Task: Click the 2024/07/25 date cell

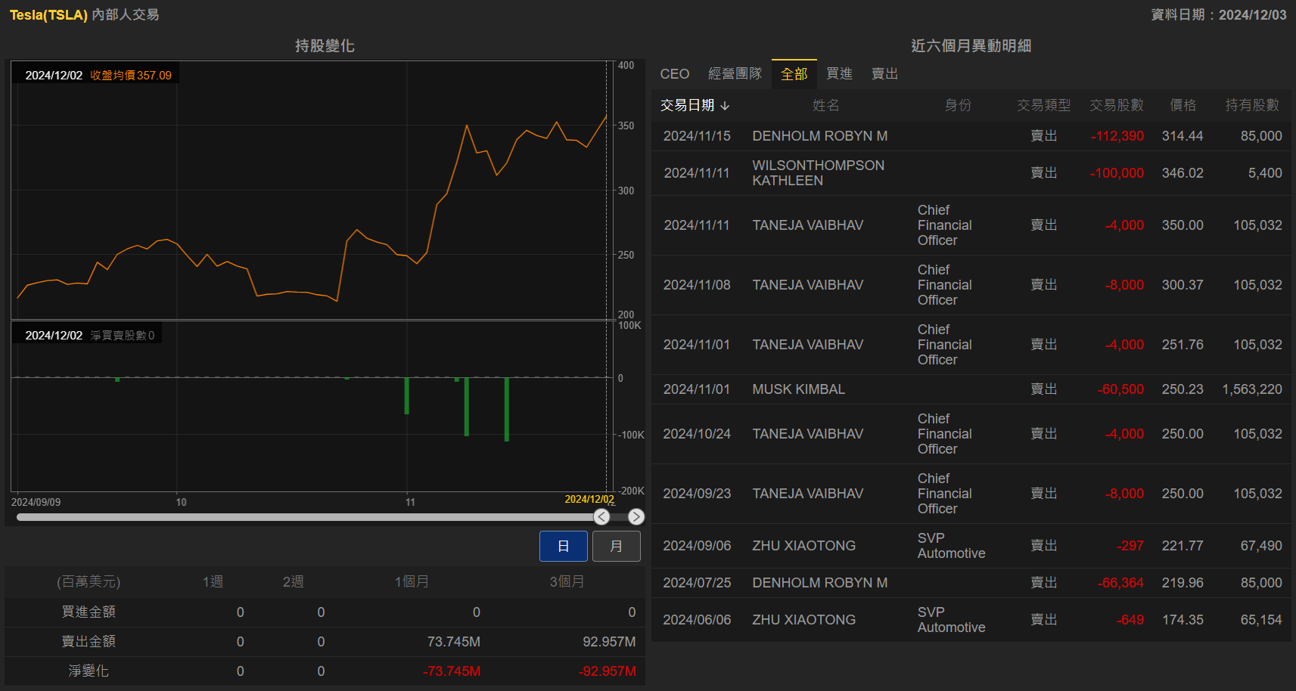Action: 697,583
